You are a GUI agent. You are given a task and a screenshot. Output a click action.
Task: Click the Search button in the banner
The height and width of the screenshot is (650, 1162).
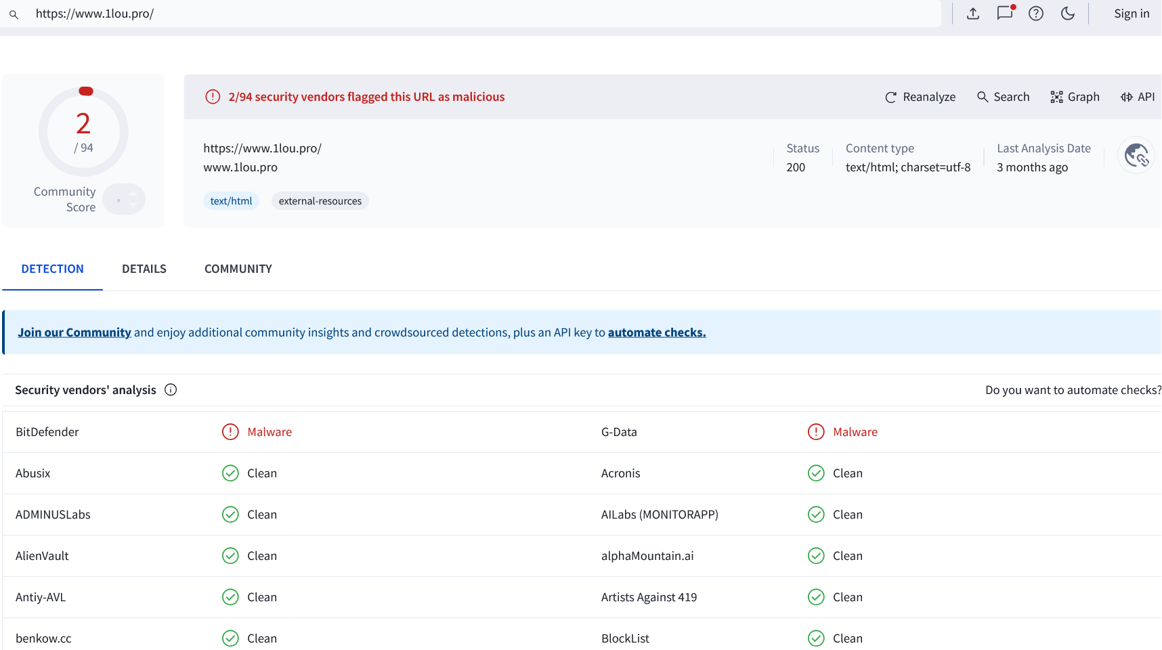point(1003,97)
